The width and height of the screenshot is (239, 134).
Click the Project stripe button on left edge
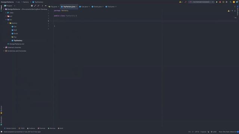click(x=1, y=8)
